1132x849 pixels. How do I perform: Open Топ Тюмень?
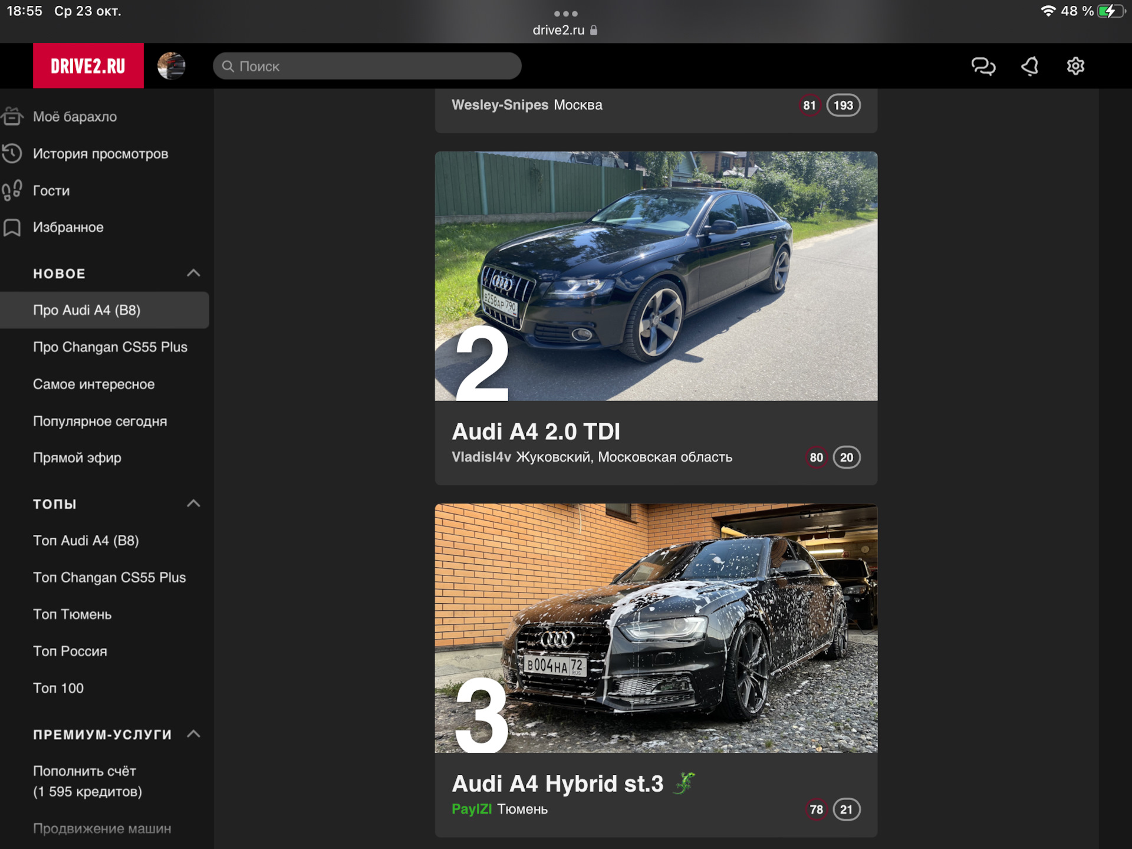tap(73, 614)
